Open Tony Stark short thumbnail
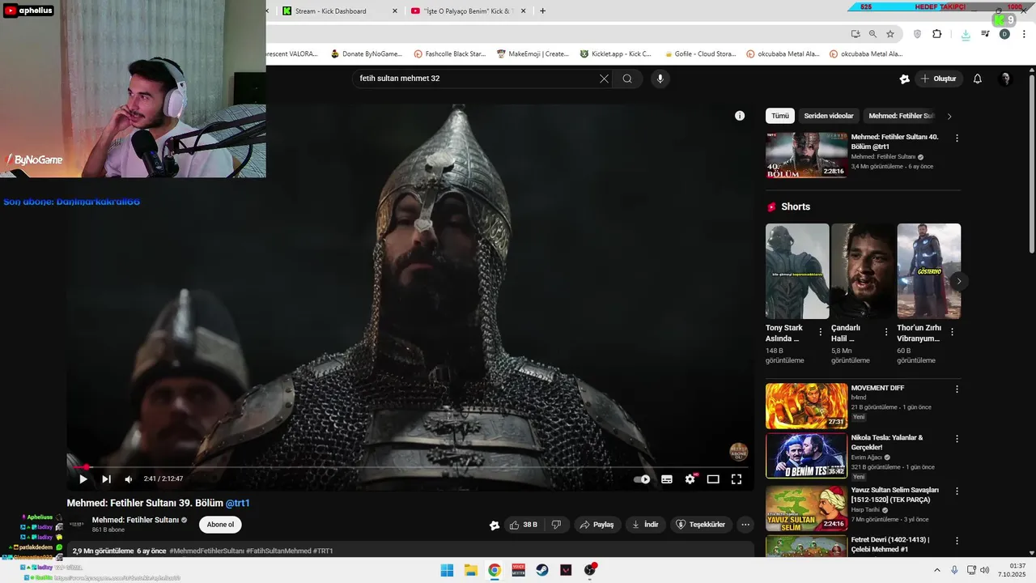 click(x=797, y=271)
